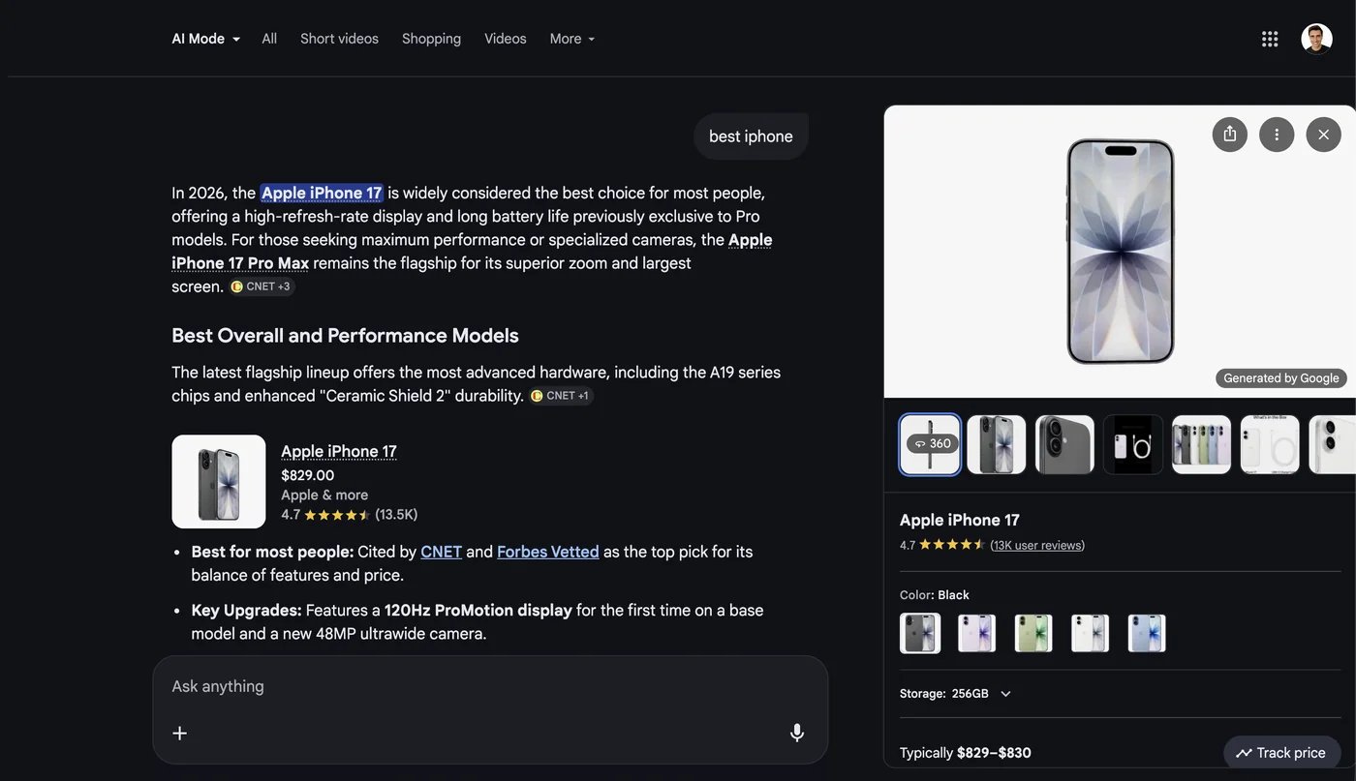Click the Apple & more seller text

324,495
